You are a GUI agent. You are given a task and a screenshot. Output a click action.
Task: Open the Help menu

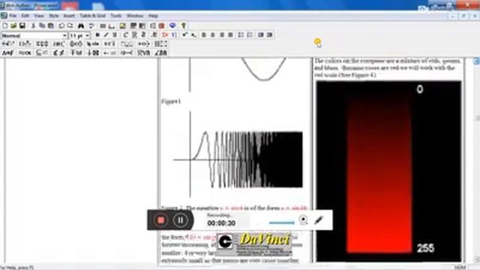tap(153, 16)
